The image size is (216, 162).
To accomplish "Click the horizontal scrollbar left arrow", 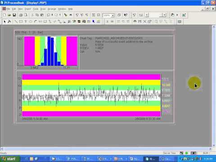I will click(x=2, y=149).
